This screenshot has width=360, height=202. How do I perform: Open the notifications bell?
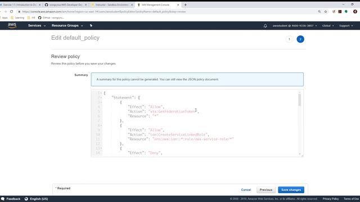pos(265,26)
